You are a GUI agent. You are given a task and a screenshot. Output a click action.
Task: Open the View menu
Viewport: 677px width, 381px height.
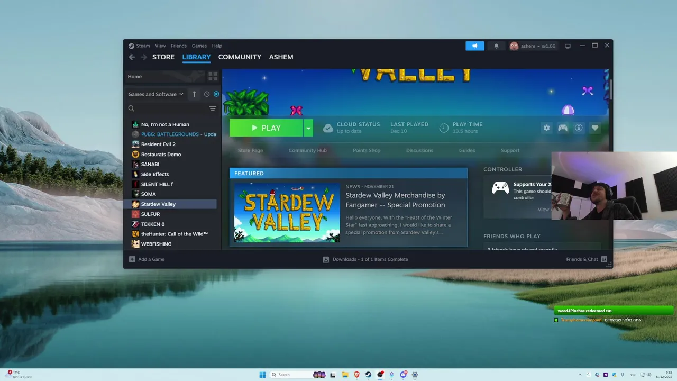[160, 46]
